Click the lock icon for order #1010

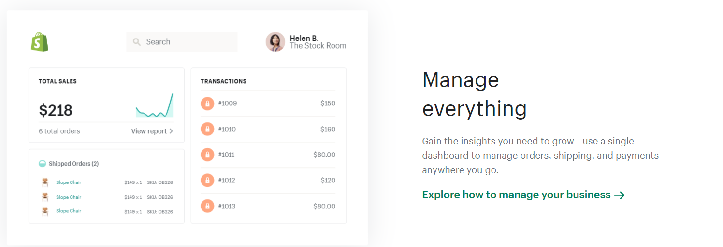tap(207, 129)
